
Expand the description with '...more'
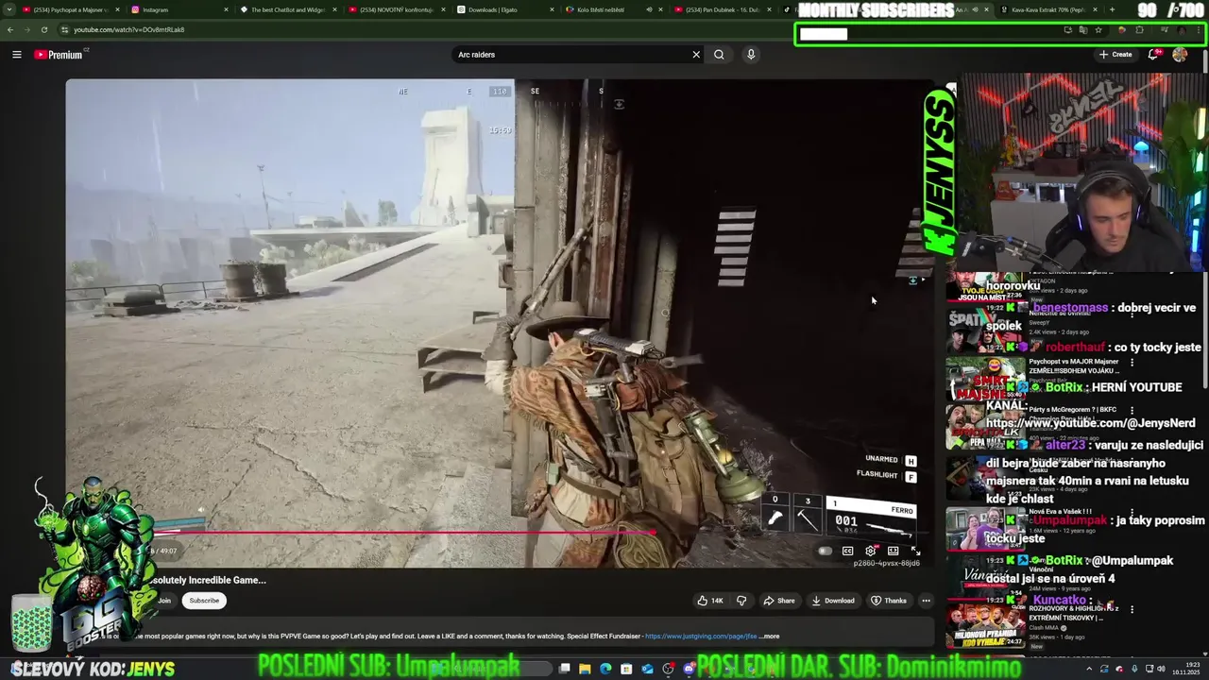[769, 637]
